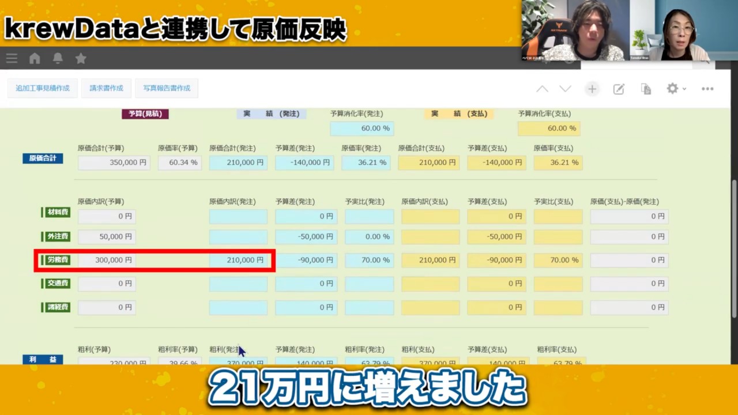Open notifications with the bell icon
Viewport: 738px width, 415px height.
(58, 58)
